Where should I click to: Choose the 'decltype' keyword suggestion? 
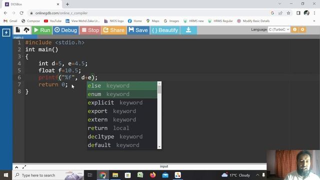tap(122, 136)
